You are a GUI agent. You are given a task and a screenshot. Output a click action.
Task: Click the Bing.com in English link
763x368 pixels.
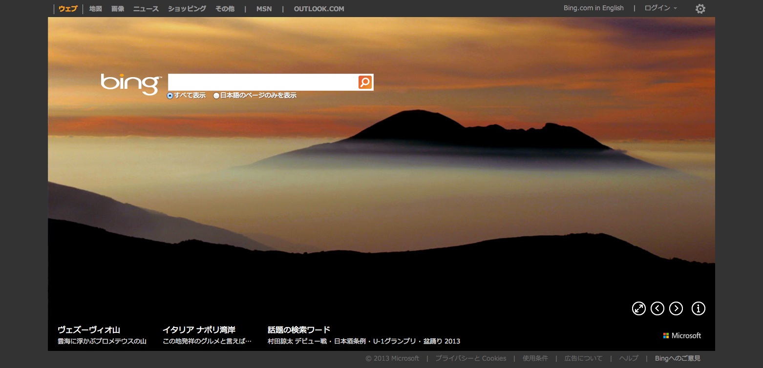point(593,8)
